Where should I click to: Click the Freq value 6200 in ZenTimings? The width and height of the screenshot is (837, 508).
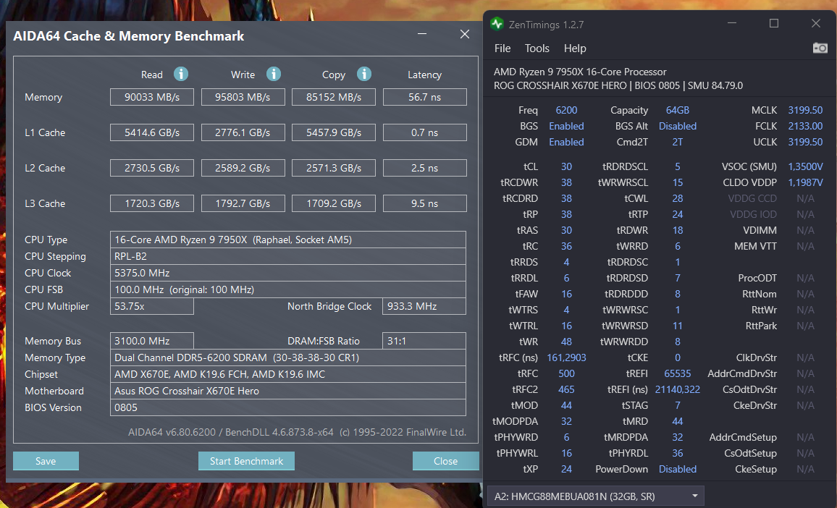566,110
